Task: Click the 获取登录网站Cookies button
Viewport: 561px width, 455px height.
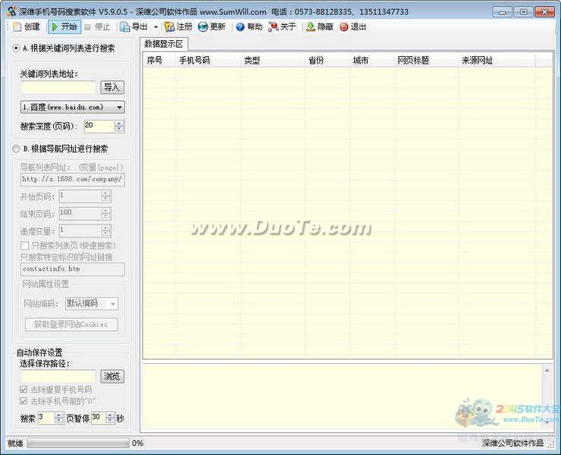Action: click(71, 325)
